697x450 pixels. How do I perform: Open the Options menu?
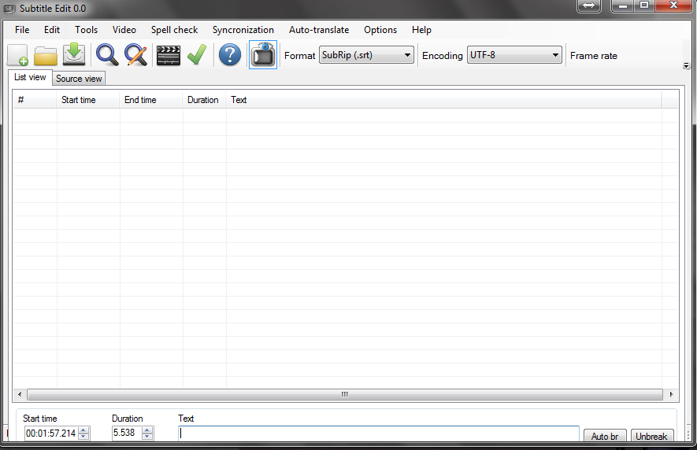[380, 30]
